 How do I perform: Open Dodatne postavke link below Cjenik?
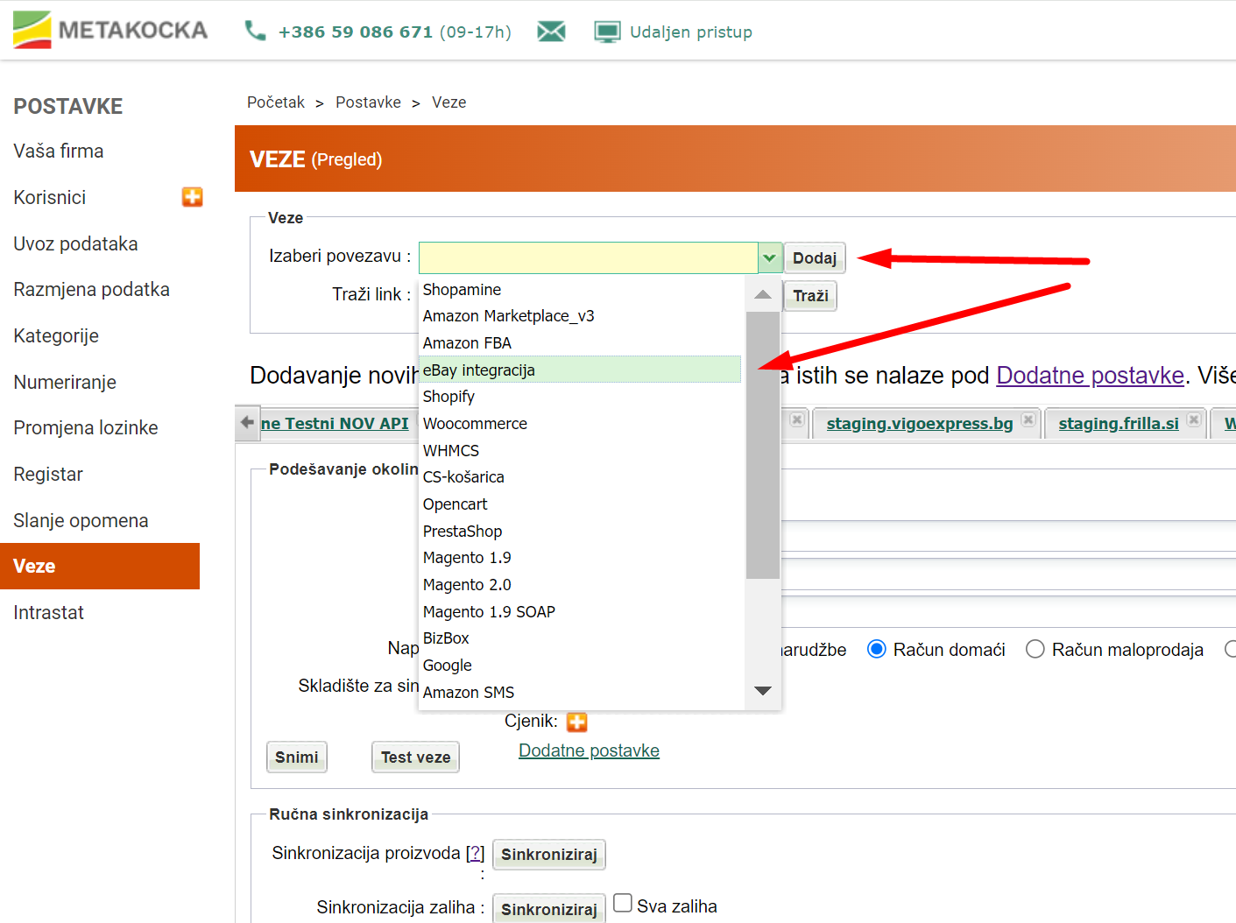click(589, 750)
